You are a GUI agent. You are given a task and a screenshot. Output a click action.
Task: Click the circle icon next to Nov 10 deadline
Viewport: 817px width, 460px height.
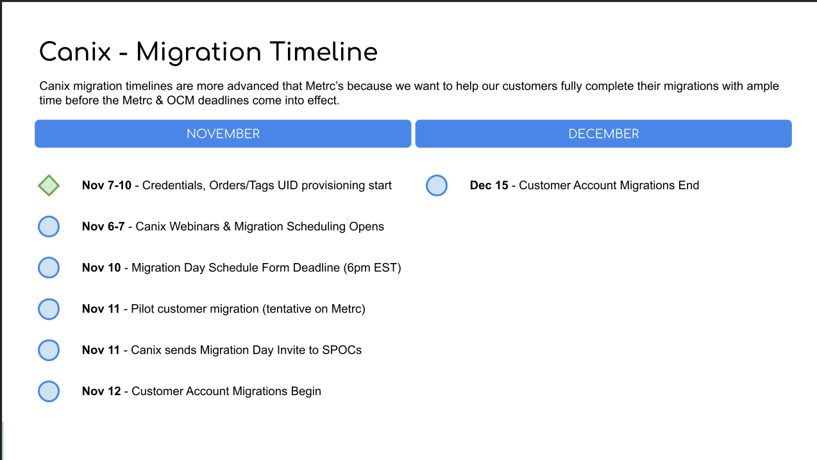point(49,268)
